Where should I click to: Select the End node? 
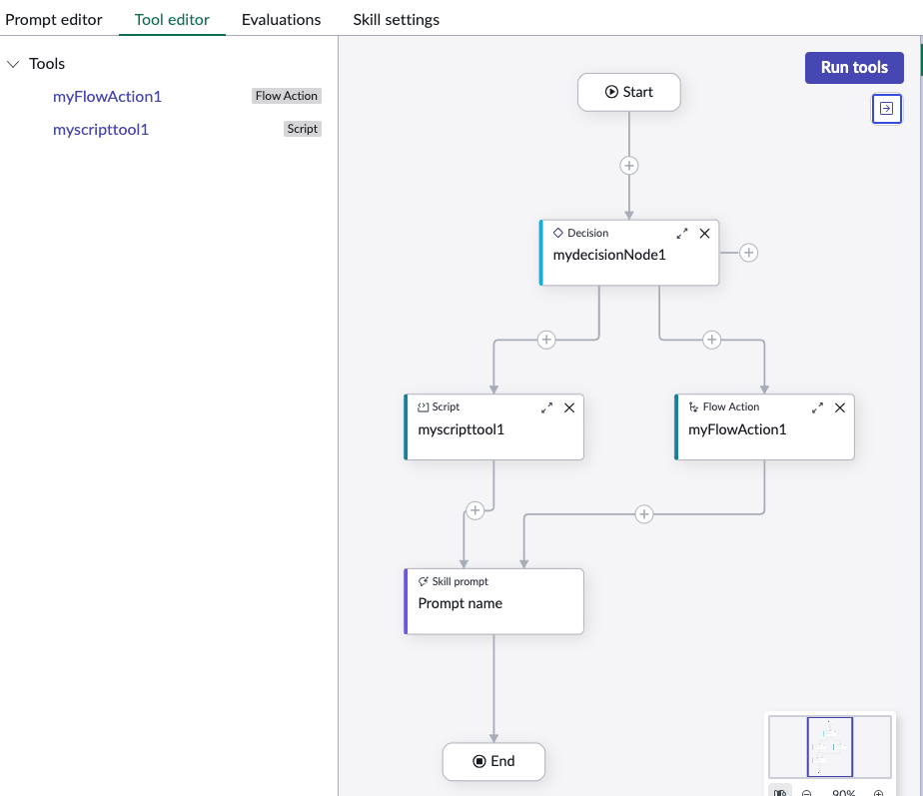(x=493, y=762)
